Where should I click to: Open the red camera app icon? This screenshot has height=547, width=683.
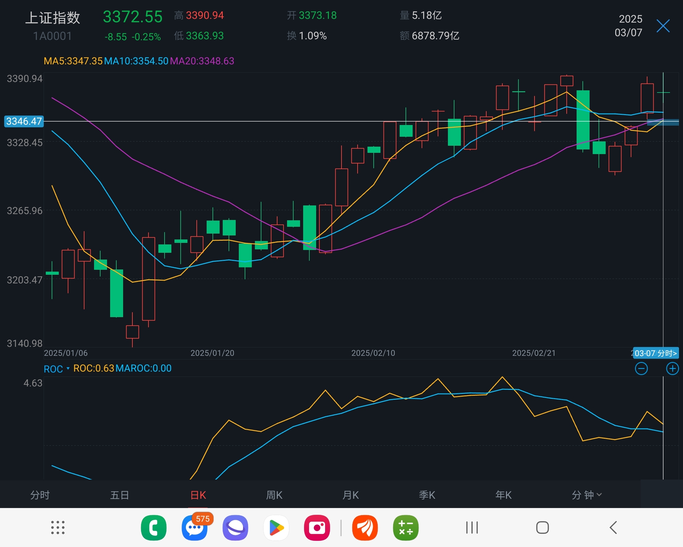click(317, 528)
